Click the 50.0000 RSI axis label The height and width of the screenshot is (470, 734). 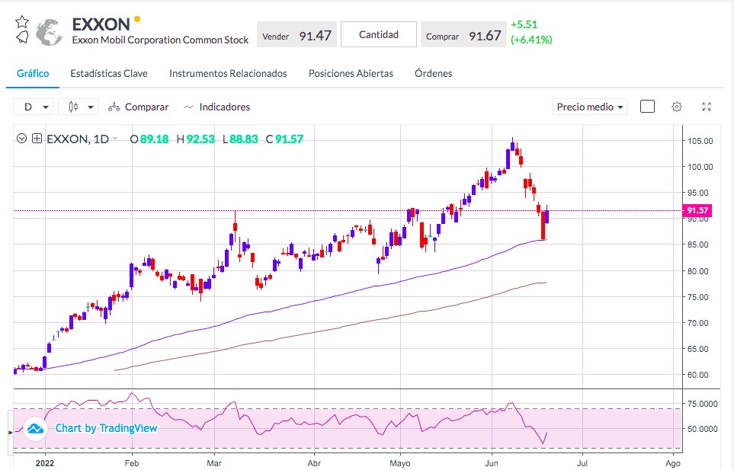[702, 429]
